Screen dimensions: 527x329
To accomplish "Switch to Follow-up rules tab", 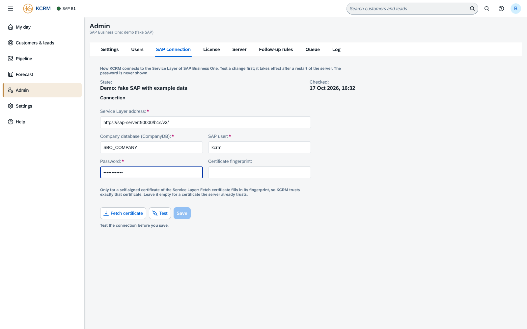I will (276, 49).
